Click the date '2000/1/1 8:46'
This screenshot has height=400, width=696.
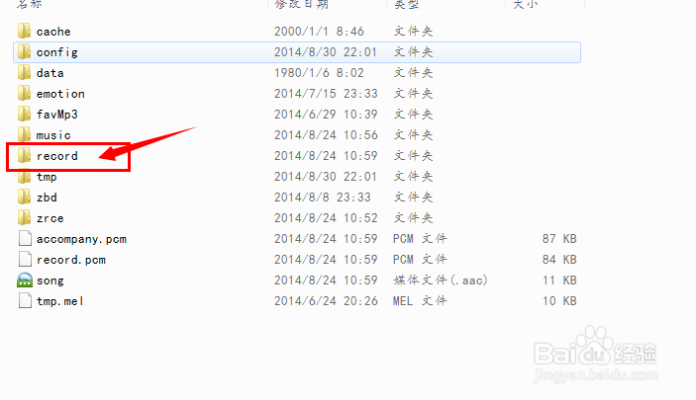click(319, 32)
